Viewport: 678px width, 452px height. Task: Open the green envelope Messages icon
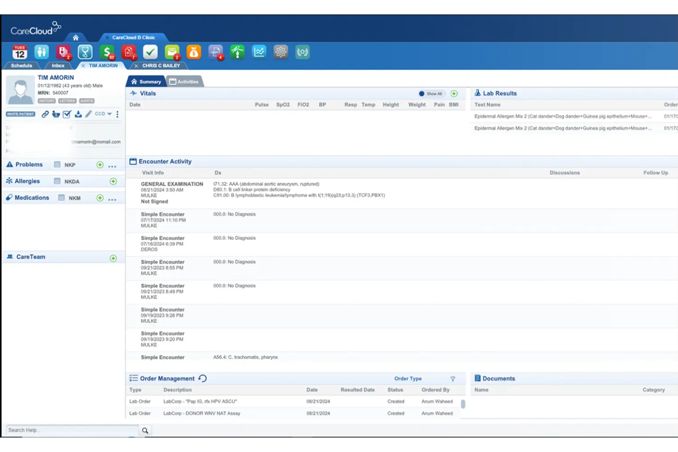[172, 52]
